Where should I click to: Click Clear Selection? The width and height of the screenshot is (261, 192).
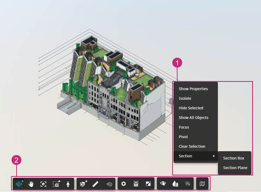click(x=192, y=146)
